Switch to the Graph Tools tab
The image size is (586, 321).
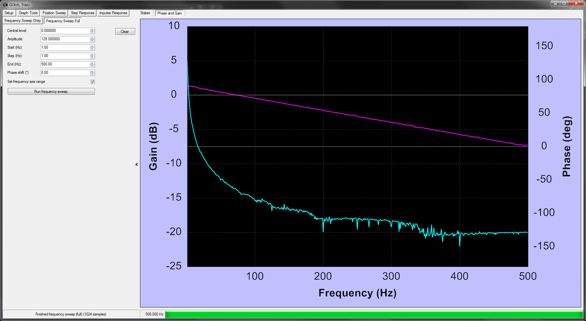point(28,13)
